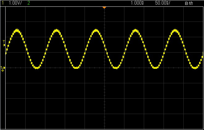Click the 1.00V/ vertical scale readout
This screenshot has height=130, width=204.
tap(16, 3)
